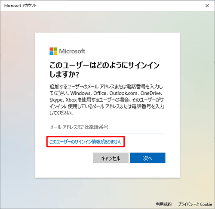Open the 利用規約 link

163,204
